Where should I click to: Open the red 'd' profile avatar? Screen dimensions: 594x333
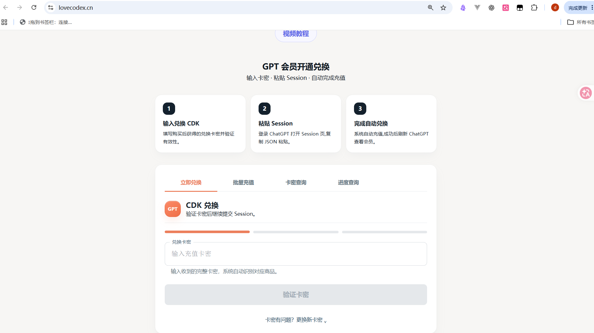[555, 8]
